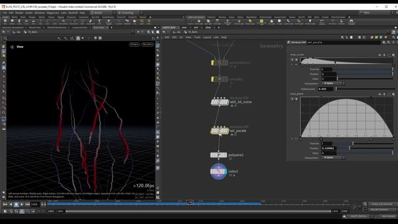Step back one frame in playbar
Viewport: 398px width, 224px height.
point(11,204)
